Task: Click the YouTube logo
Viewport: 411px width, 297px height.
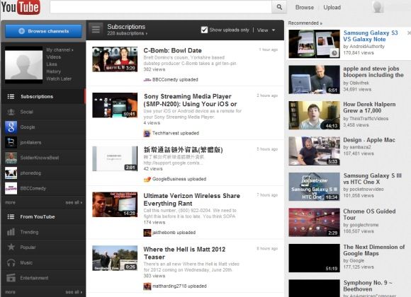Action: pyautogui.click(x=21, y=7)
